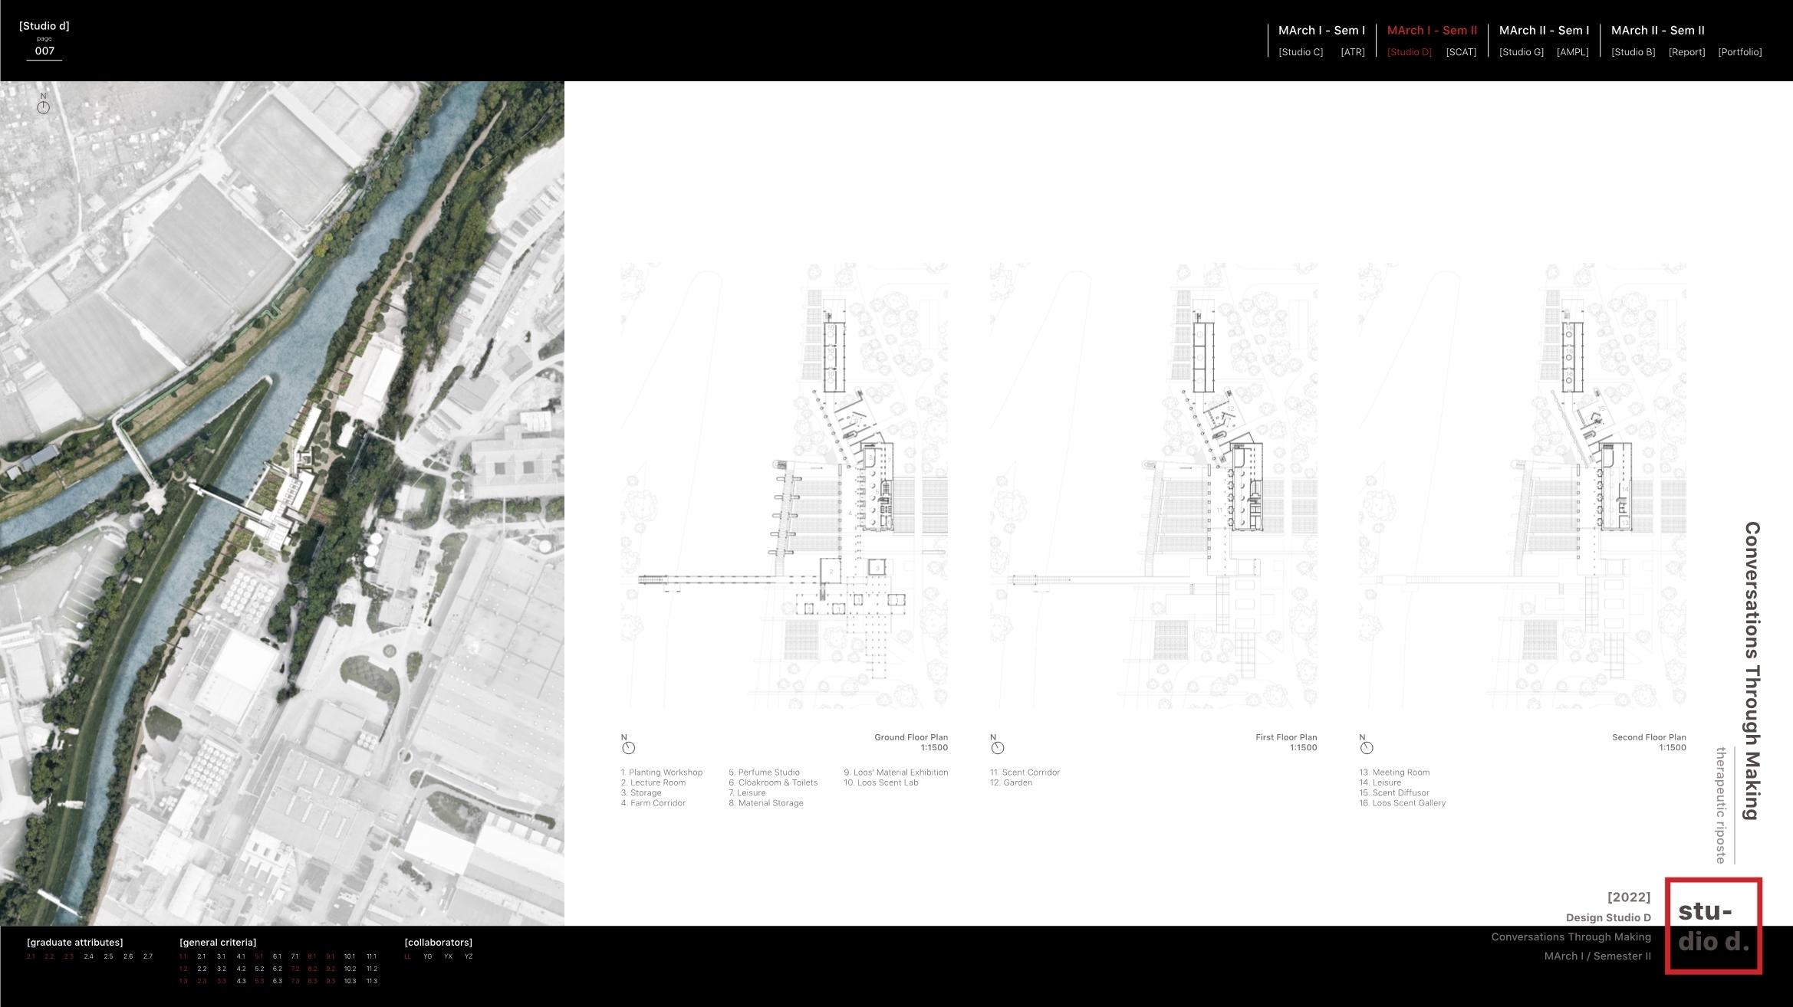The width and height of the screenshot is (1793, 1007).
Task: Open the [ATR] page link
Action: [x=1352, y=52]
